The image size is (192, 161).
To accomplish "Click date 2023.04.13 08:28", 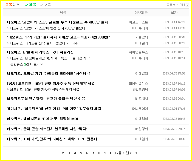I will tap(174, 37).
